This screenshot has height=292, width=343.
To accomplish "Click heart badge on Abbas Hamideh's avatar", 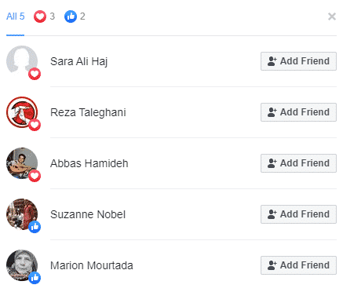I will [35, 176].
